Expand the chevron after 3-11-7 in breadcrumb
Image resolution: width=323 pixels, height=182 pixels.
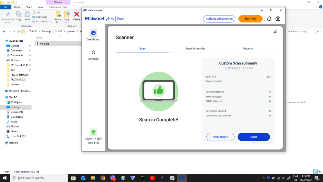(x=65, y=32)
